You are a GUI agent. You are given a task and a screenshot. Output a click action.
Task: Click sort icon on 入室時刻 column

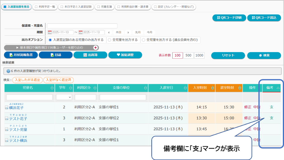click(x=212, y=88)
